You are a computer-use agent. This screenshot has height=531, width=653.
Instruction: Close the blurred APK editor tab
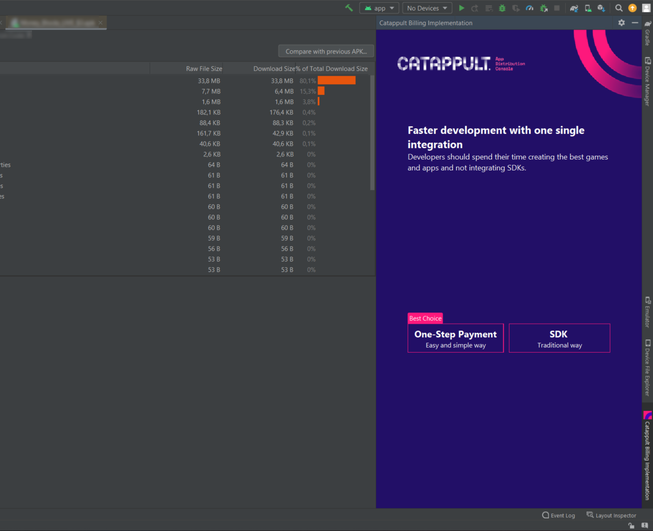point(100,23)
